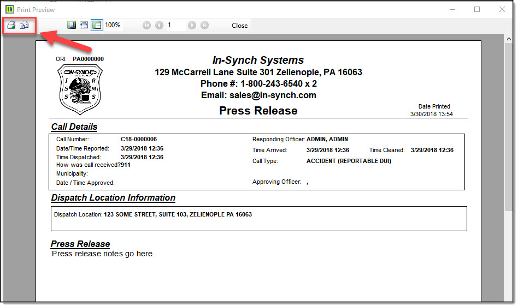
Task: Click the In-Synch RMS badge logo
Action: tap(80, 89)
